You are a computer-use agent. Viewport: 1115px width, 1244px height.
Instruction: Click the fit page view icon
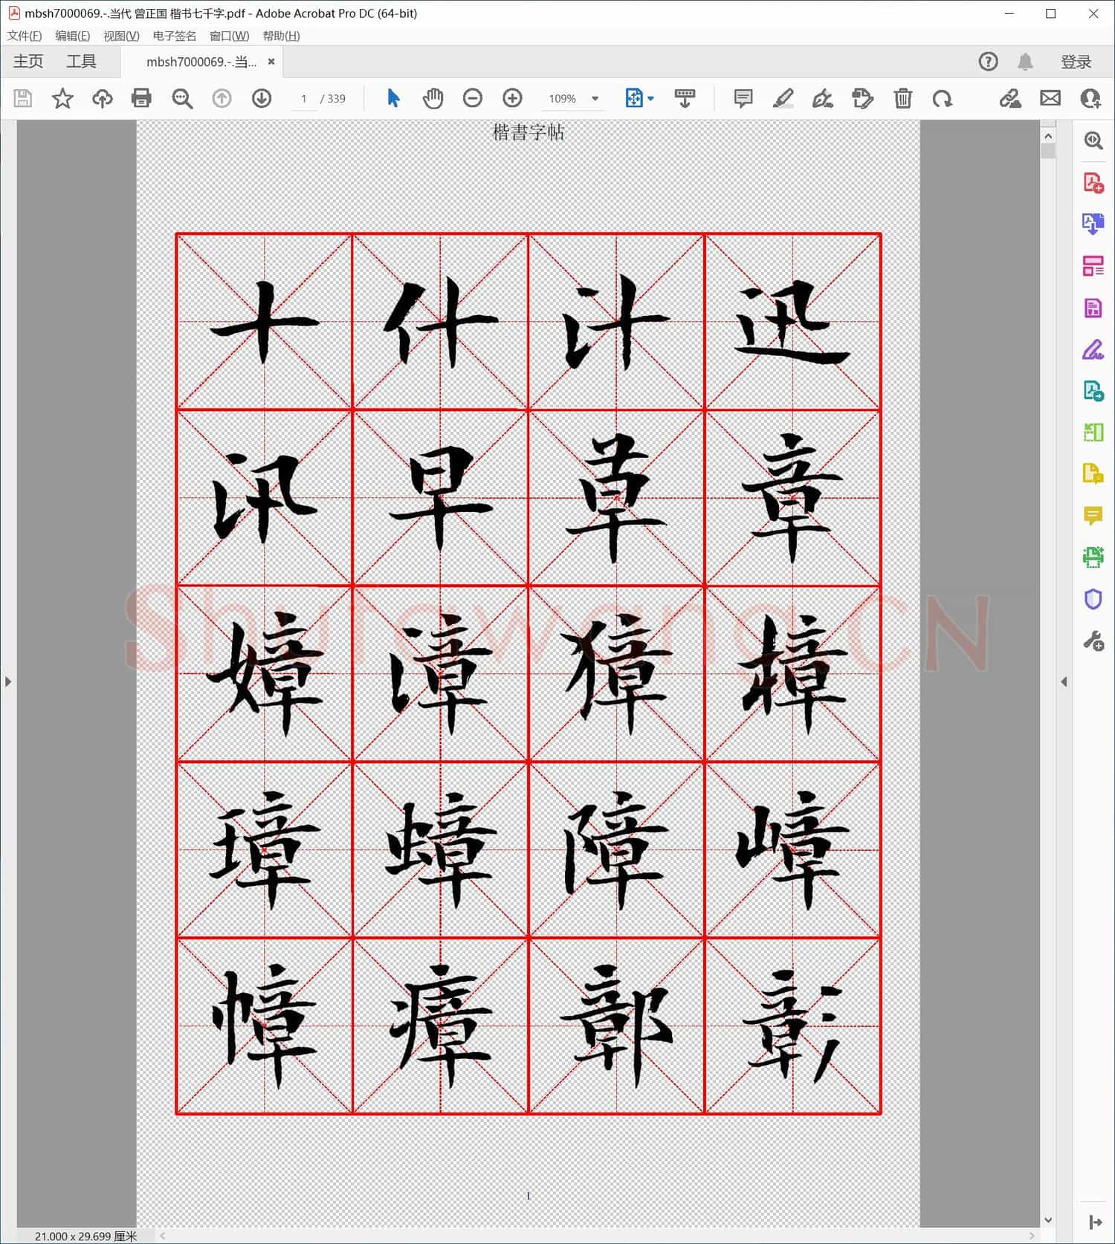pos(634,98)
